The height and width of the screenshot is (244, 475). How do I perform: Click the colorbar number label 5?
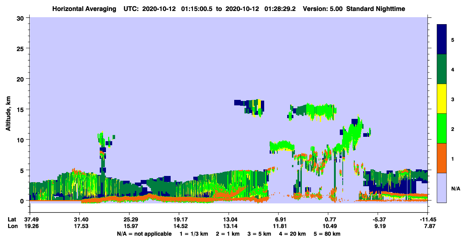453,40
